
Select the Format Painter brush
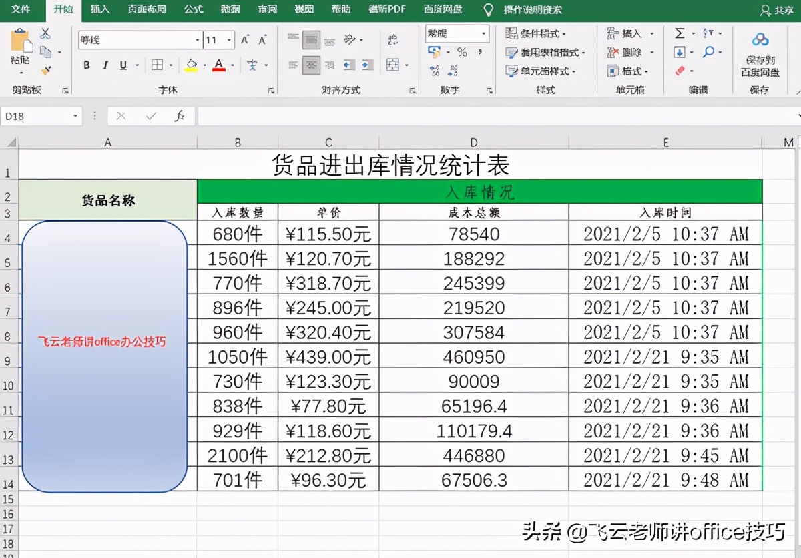click(45, 69)
